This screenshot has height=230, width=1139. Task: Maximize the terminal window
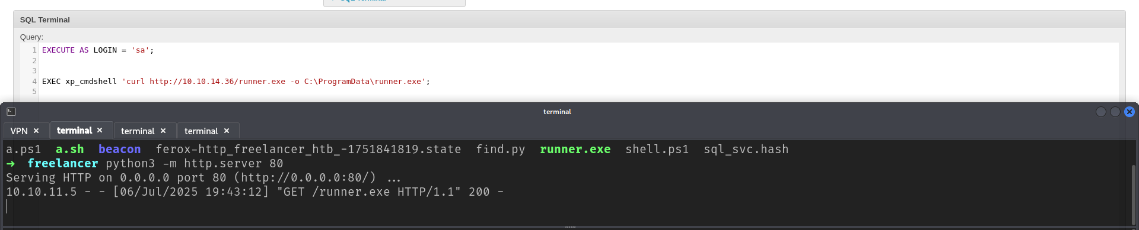[x=1115, y=112]
